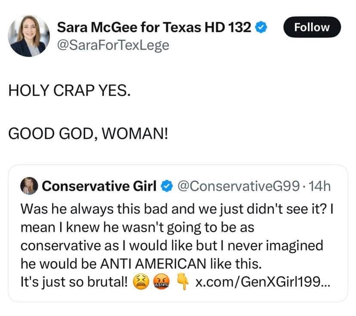Click the 14h timestamp

[321, 186]
